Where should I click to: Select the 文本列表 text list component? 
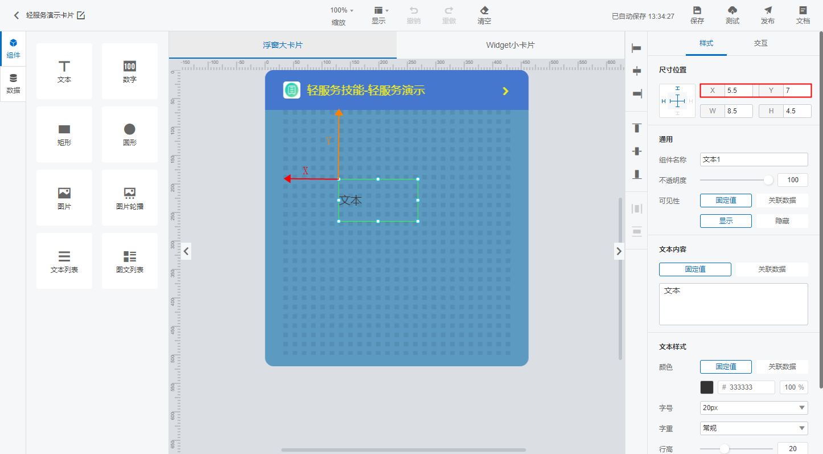tap(64, 261)
